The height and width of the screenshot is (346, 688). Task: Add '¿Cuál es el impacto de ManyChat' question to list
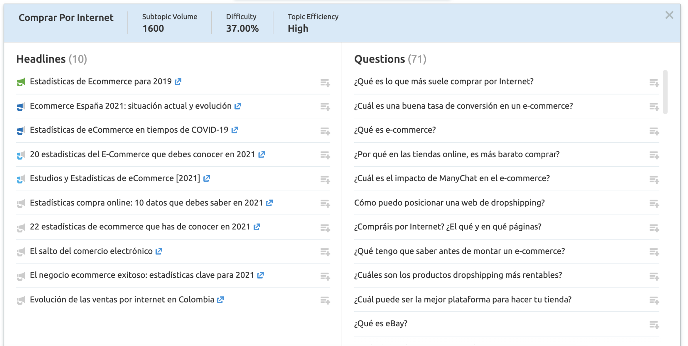[x=654, y=179]
